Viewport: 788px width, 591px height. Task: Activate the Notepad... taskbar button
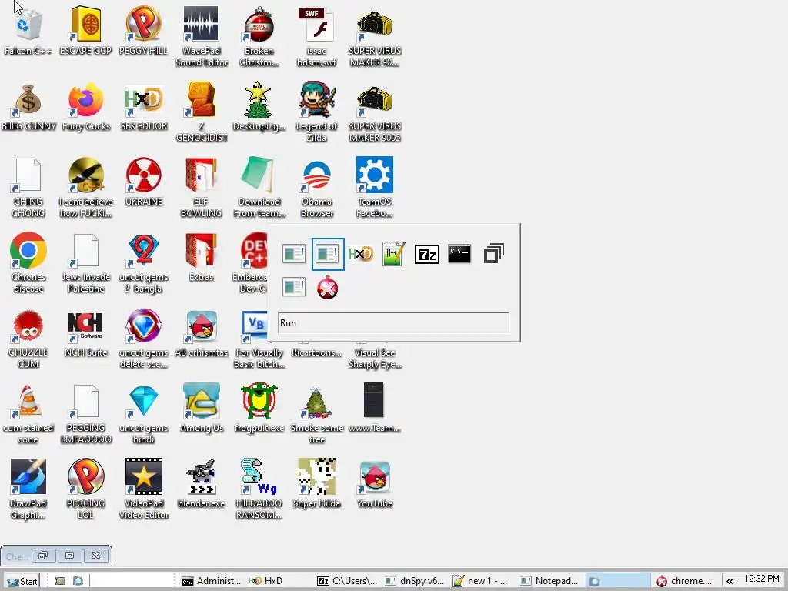549,581
